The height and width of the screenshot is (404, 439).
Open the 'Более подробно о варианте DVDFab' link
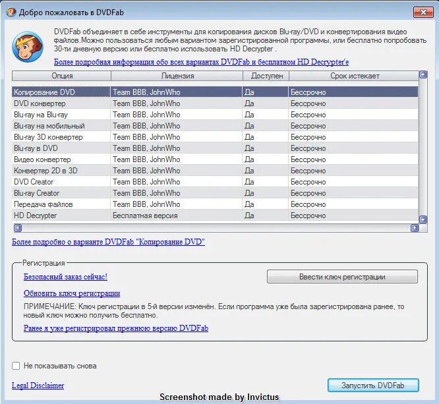coord(108,242)
